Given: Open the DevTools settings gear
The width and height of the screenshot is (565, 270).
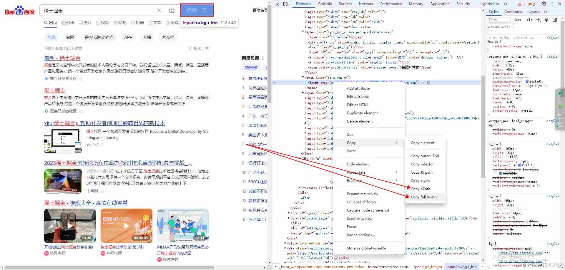Looking at the screenshot, I should pyautogui.click(x=544, y=4).
